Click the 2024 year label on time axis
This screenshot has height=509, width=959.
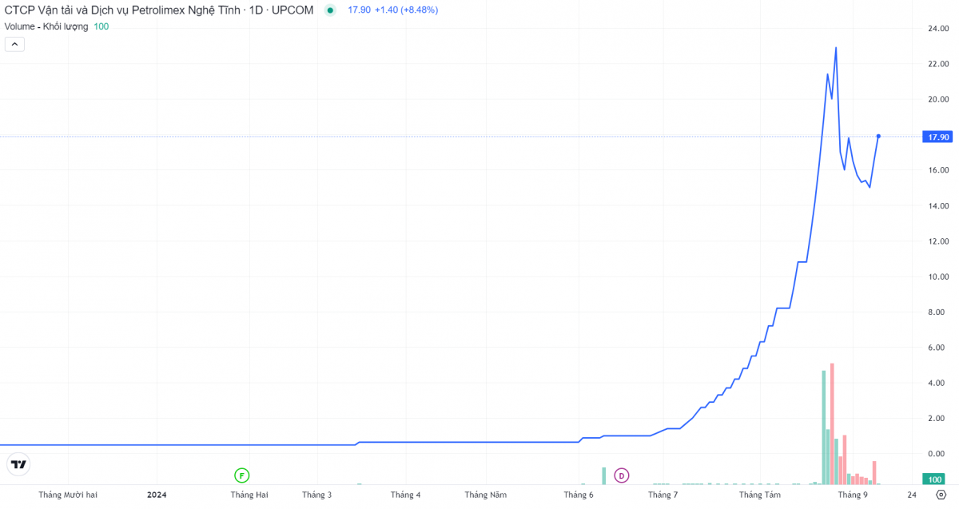click(x=157, y=495)
